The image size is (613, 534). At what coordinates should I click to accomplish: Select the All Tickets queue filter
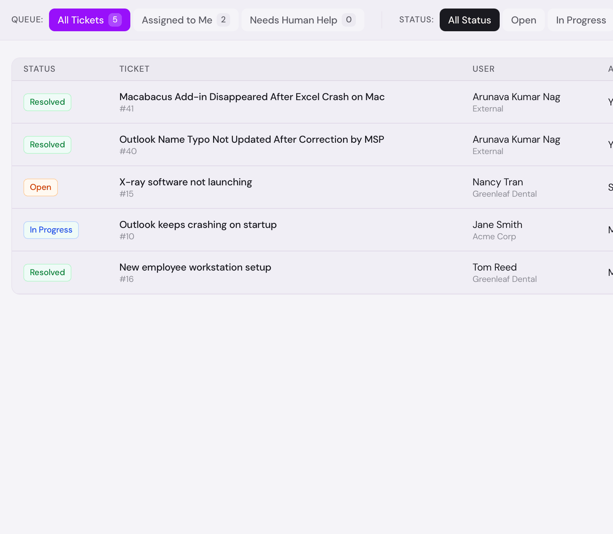point(89,20)
